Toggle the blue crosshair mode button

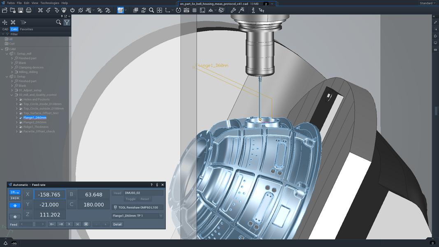[x=15, y=205]
